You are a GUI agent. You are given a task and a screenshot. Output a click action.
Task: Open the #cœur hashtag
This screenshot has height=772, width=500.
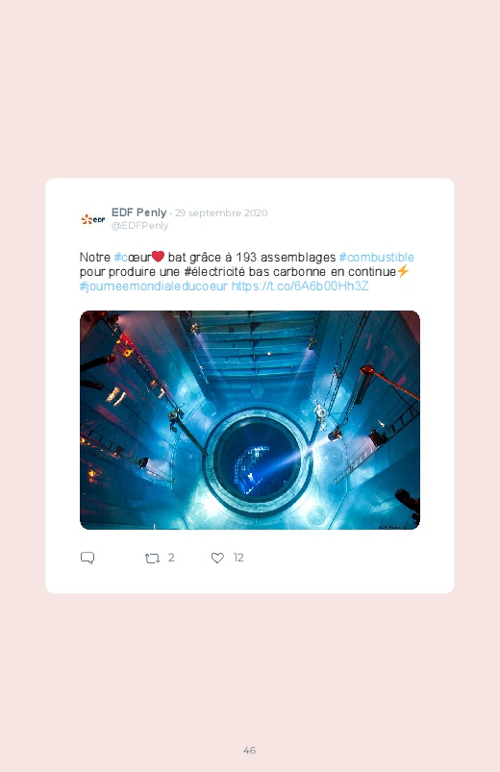(x=133, y=258)
